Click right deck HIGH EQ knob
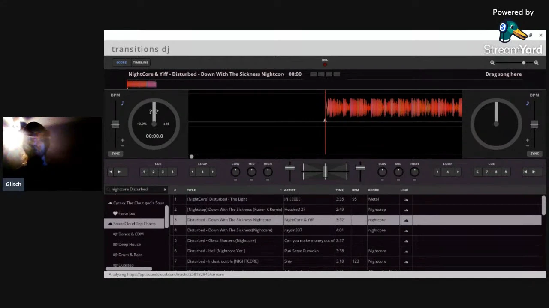Image resolution: width=549 pixels, height=308 pixels. coord(414,172)
